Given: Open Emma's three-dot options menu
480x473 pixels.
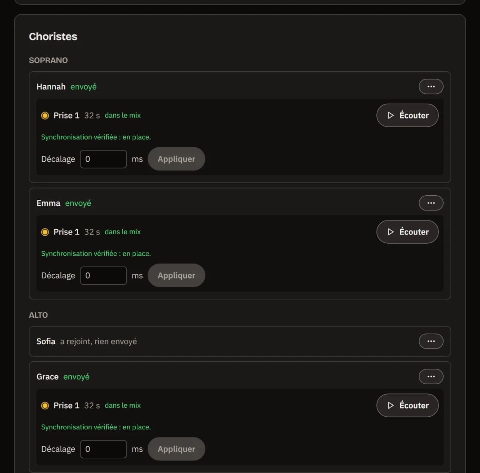Looking at the screenshot, I should coord(431,203).
